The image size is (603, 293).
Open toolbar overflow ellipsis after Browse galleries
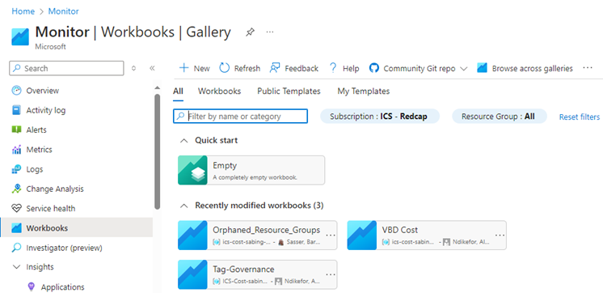pyautogui.click(x=587, y=68)
